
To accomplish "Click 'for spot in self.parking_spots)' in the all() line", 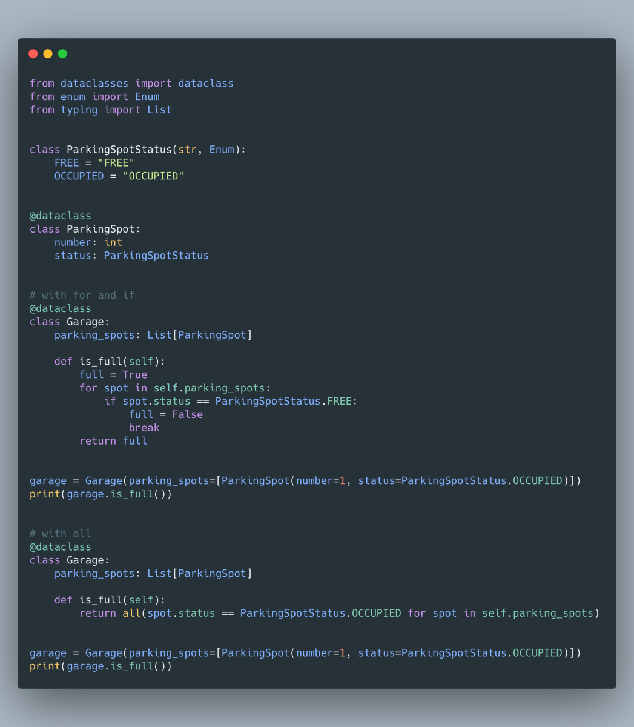I will (504, 613).
